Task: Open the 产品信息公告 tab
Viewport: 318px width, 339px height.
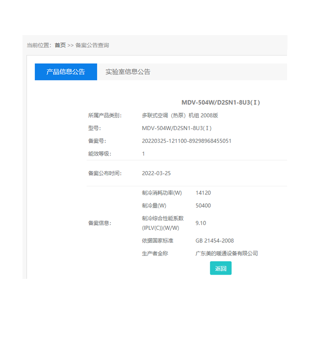Action: (66, 72)
